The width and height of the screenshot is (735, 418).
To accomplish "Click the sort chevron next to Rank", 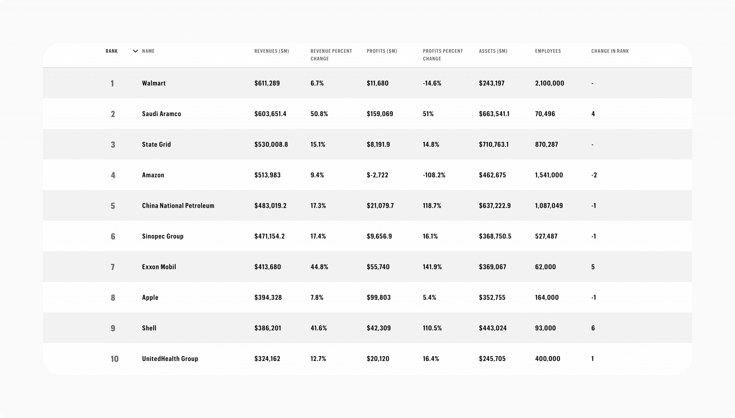I will coord(135,51).
